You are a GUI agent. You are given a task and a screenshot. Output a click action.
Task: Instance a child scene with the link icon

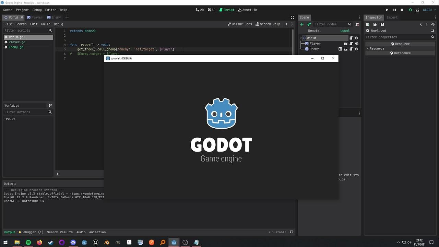(x=309, y=24)
